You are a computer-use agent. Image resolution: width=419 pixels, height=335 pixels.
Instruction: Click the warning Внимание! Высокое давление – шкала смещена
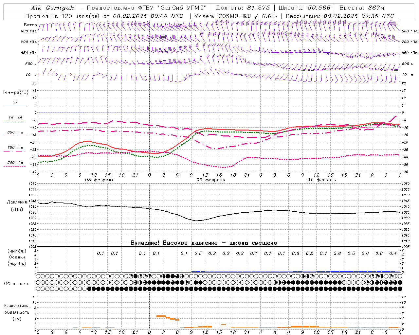click(x=204, y=243)
